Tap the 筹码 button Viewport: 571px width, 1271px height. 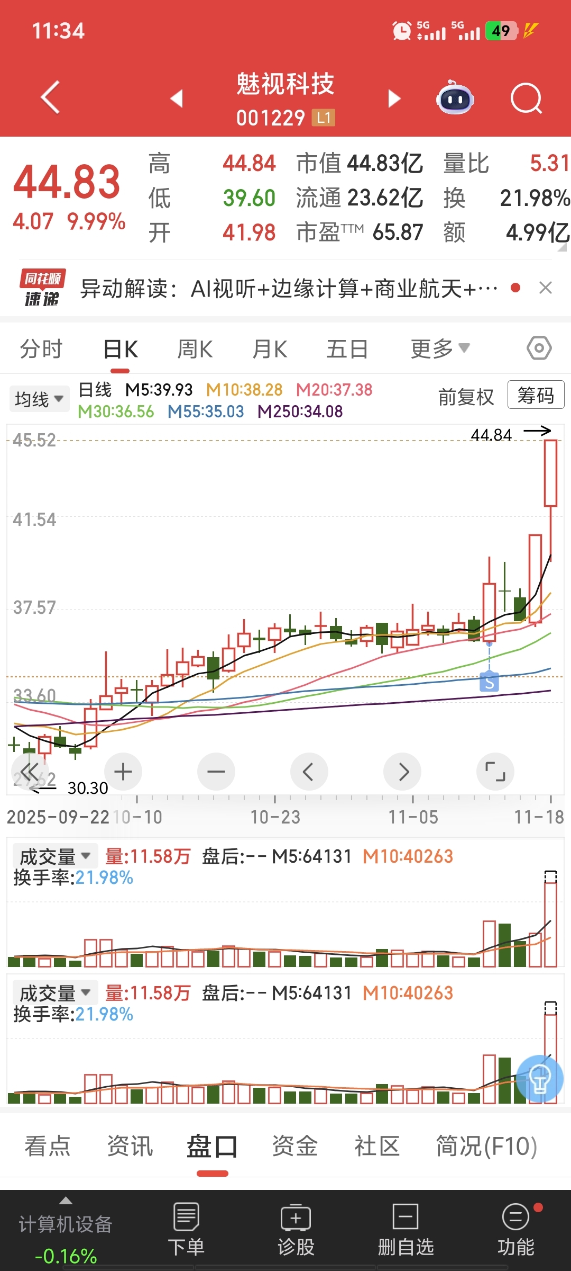(536, 395)
